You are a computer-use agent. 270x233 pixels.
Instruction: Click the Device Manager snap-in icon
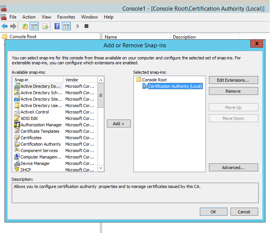17,163
